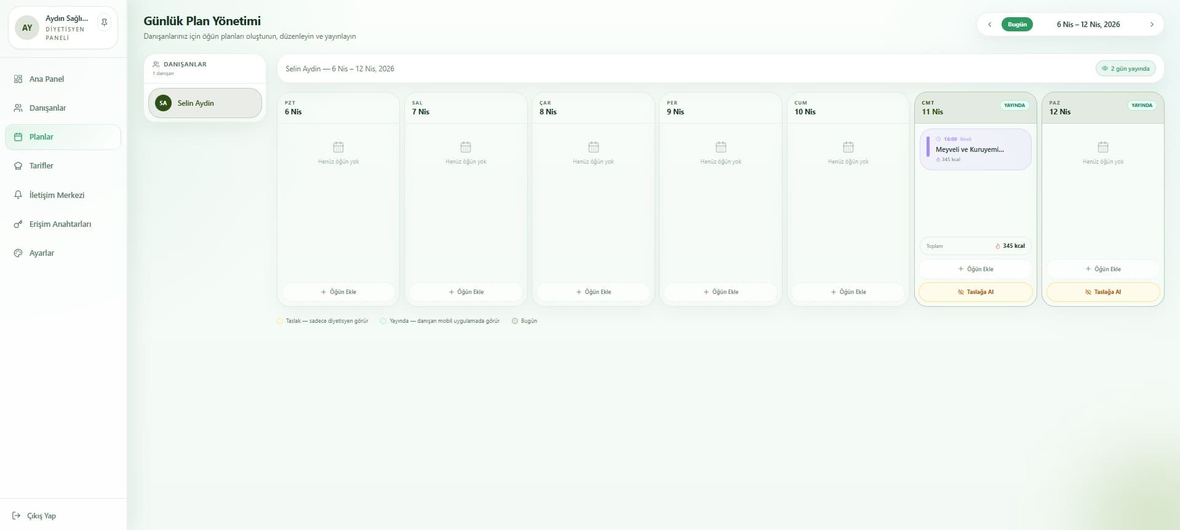Unpublish 11 Nis with Taslağa Al
Screen dimensions: 1180x530
pos(975,292)
